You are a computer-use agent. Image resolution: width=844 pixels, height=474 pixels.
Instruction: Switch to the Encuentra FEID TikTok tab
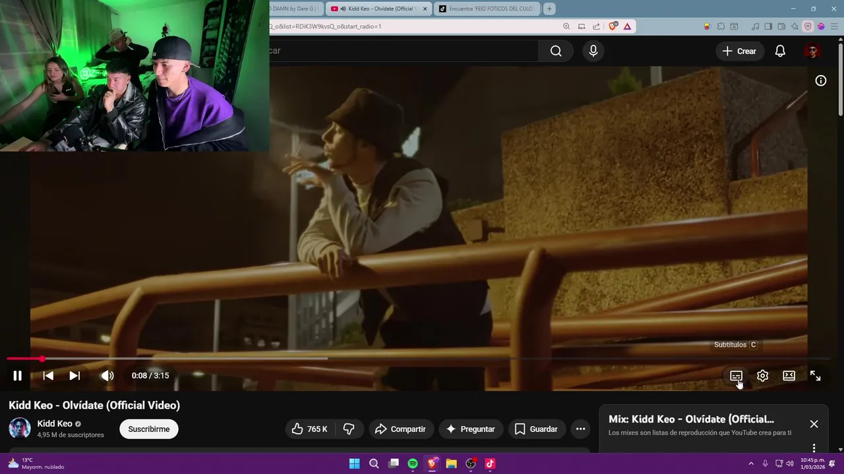pos(486,9)
